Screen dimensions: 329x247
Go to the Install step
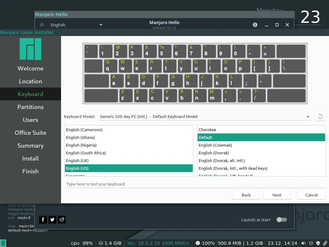click(x=31, y=158)
